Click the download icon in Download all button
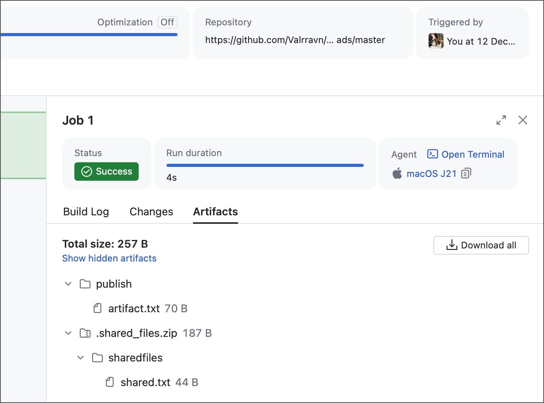The width and height of the screenshot is (544, 403). pos(451,245)
